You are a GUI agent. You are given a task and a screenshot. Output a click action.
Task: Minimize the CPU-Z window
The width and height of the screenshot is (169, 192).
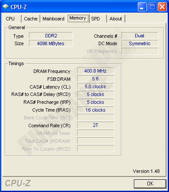pos(142,7)
